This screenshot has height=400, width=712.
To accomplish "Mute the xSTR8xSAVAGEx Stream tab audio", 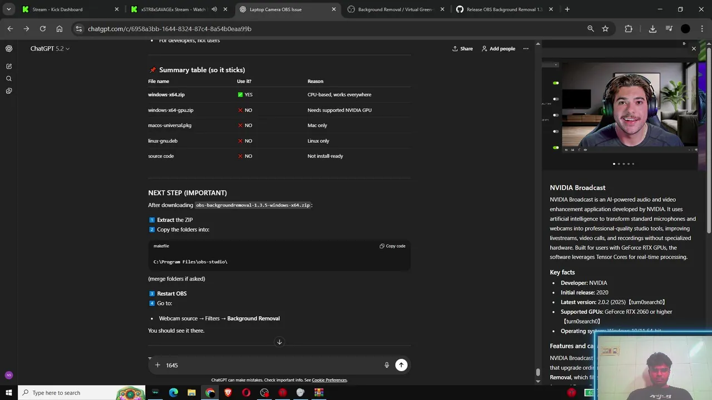I will pos(214,9).
